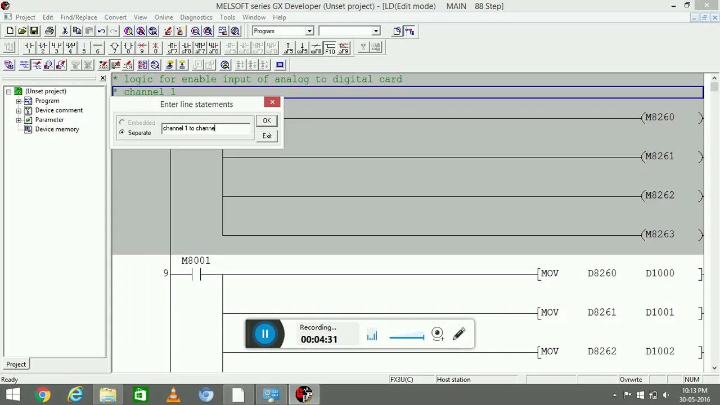
Task: Click the vertical scrollbar of ladder editor
Action: tap(714, 222)
